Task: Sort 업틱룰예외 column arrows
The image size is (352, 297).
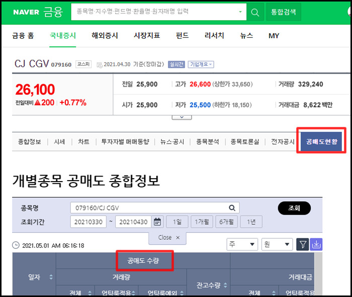Action: coord(182,293)
